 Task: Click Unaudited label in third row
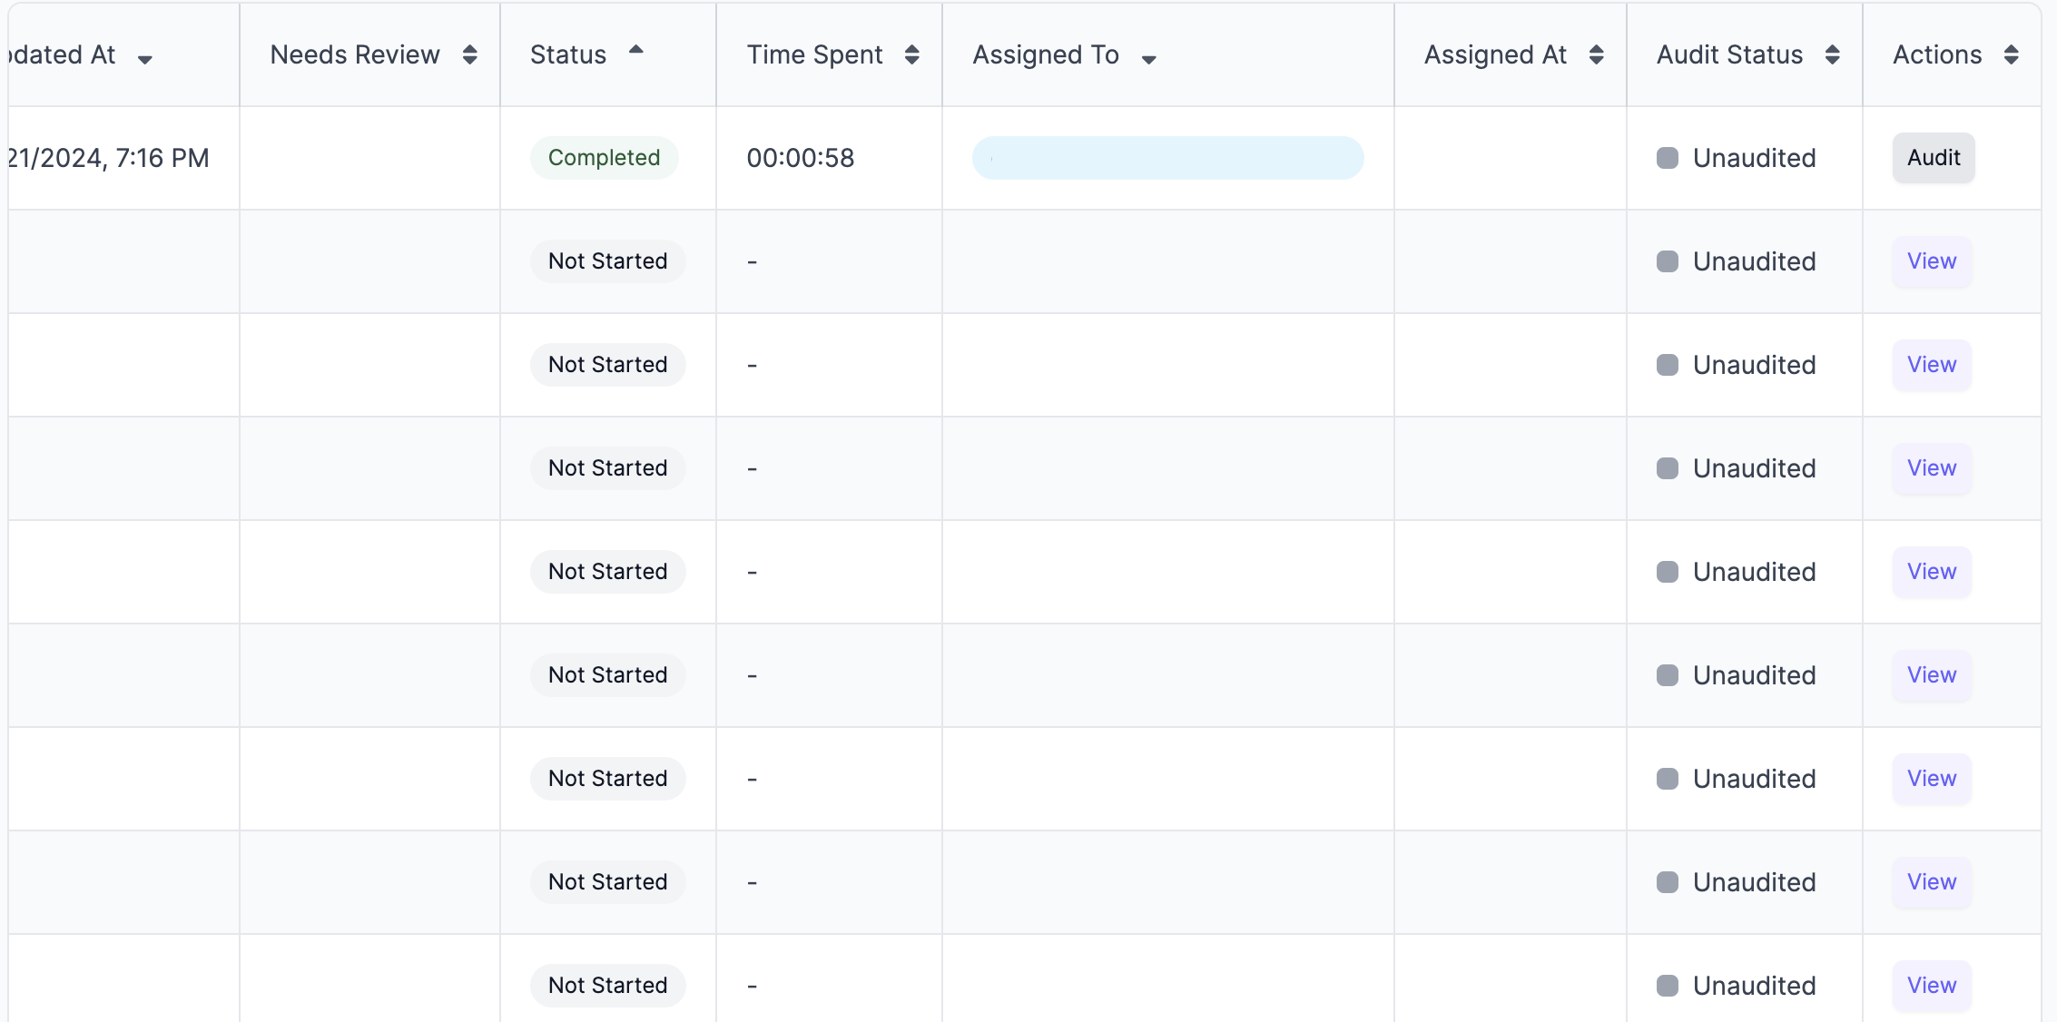pos(1754,365)
